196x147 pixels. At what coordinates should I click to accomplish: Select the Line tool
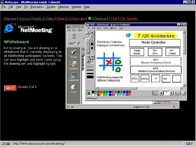pyautogui.click(x=88, y=40)
